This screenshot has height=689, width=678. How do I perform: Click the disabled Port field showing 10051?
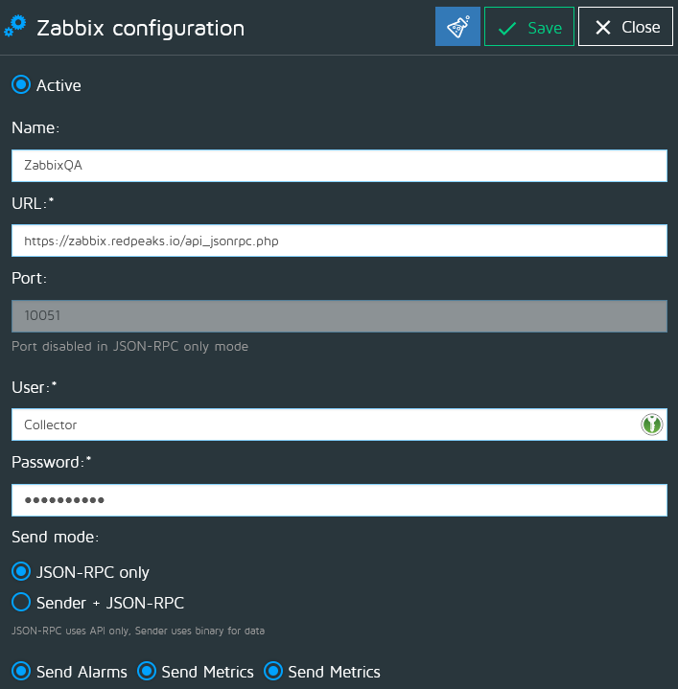(x=339, y=315)
